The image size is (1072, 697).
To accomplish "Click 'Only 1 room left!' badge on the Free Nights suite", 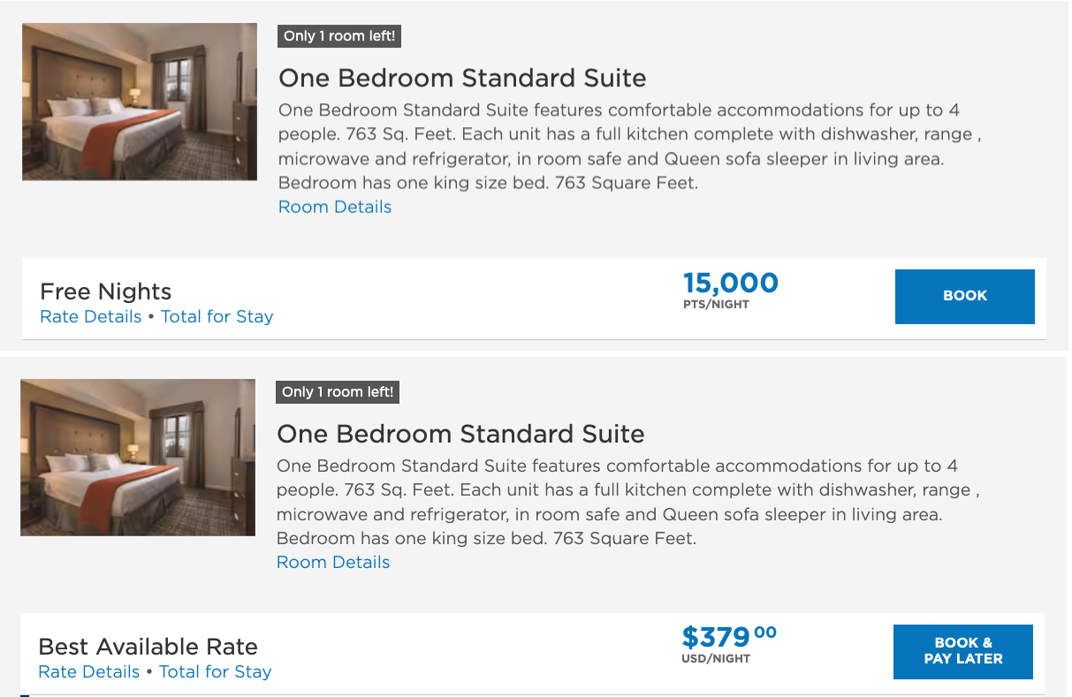I will coord(339,36).
